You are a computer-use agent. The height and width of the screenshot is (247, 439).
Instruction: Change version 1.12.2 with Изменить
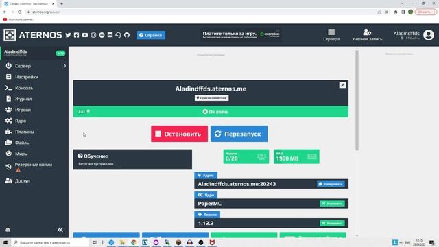[332, 223]
